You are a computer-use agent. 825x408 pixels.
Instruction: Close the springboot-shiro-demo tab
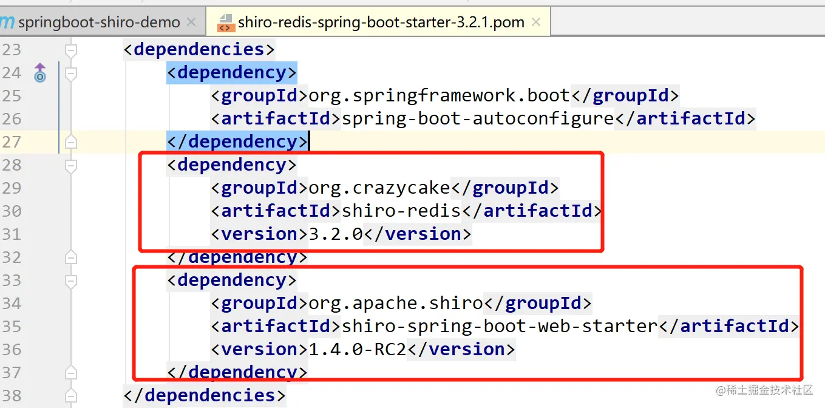point(191,22)
